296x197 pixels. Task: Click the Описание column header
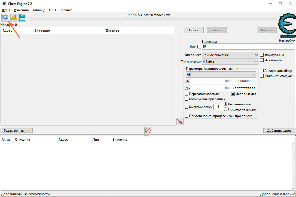[36, 140]
